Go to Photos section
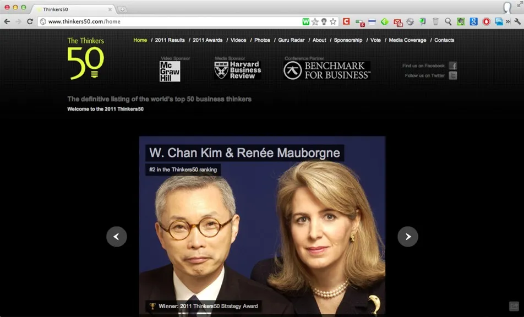Screen dimensions: 524x317 tap(263, 40)
